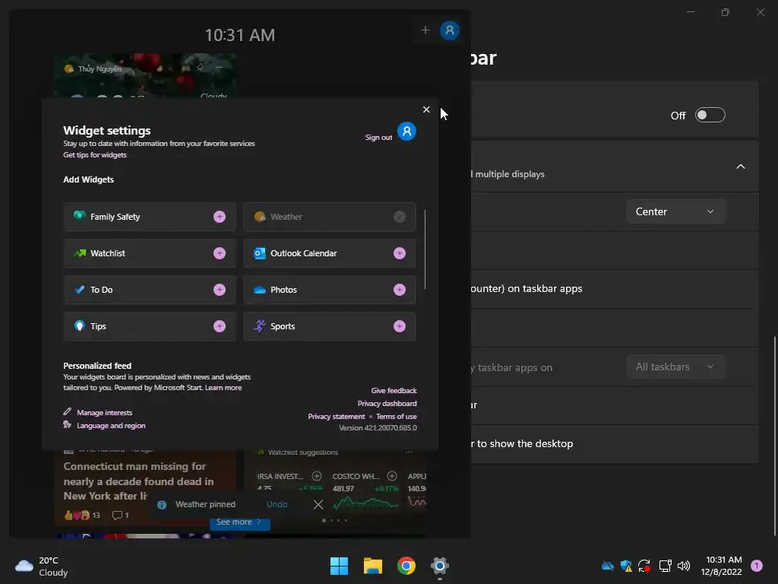Open Get tips for widgets link
Viewport: 778px width, 584px height.
pos(95,155)
